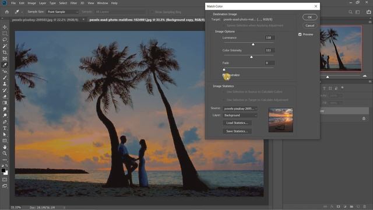
Task: Select the Crop tool
Action: [5, 52]
